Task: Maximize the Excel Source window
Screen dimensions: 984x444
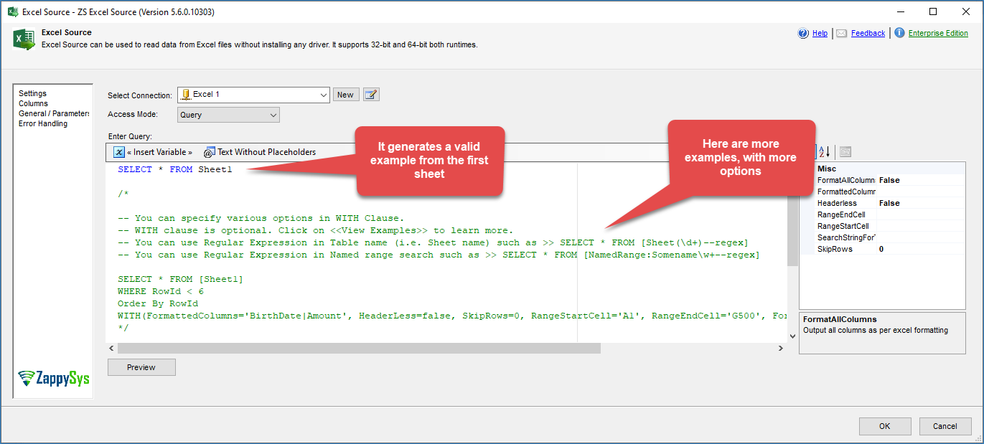Action: pyautogui.click(x=933, y=11)
